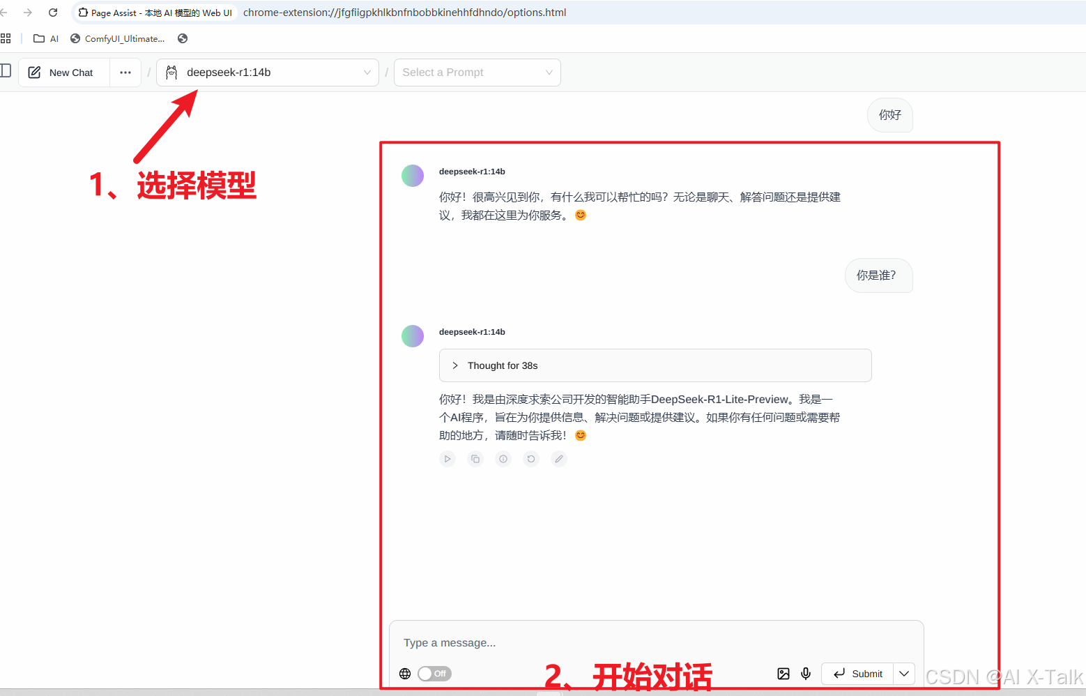Screen dimensions: 1086x696
Task: Click the Page Assist extension chip in address bar
Action: [x=155, y=13]
